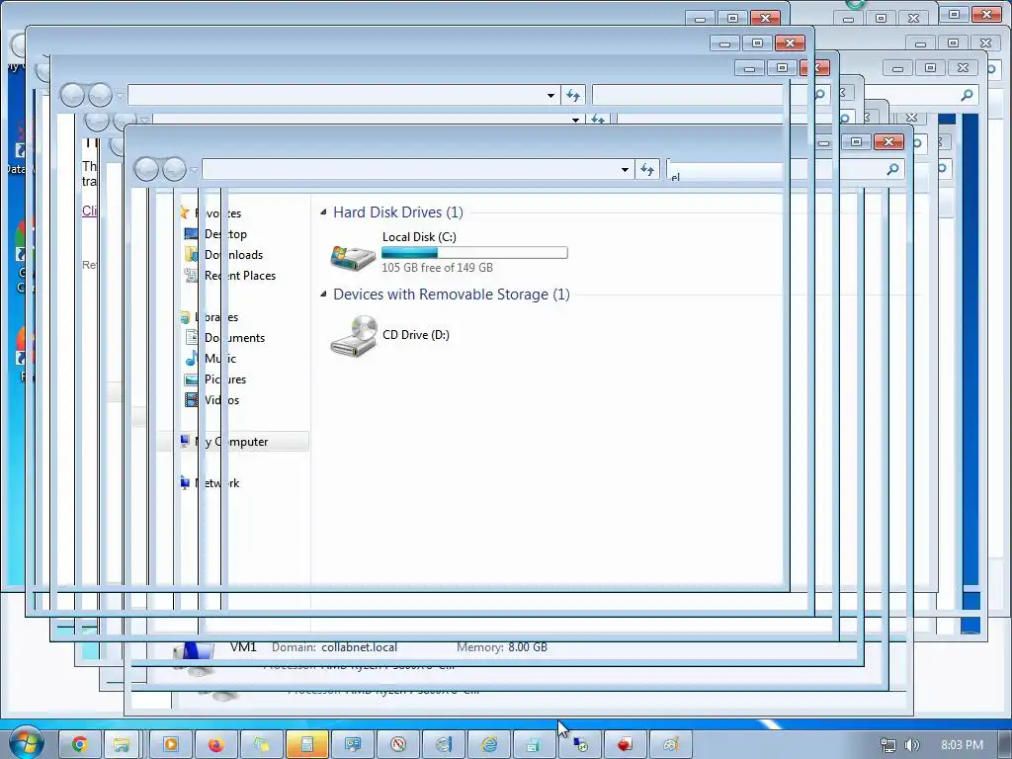This screenshot has width=1012, height=759.
Task: Click the collabnet.local domain value
Action: pos(360,647)
